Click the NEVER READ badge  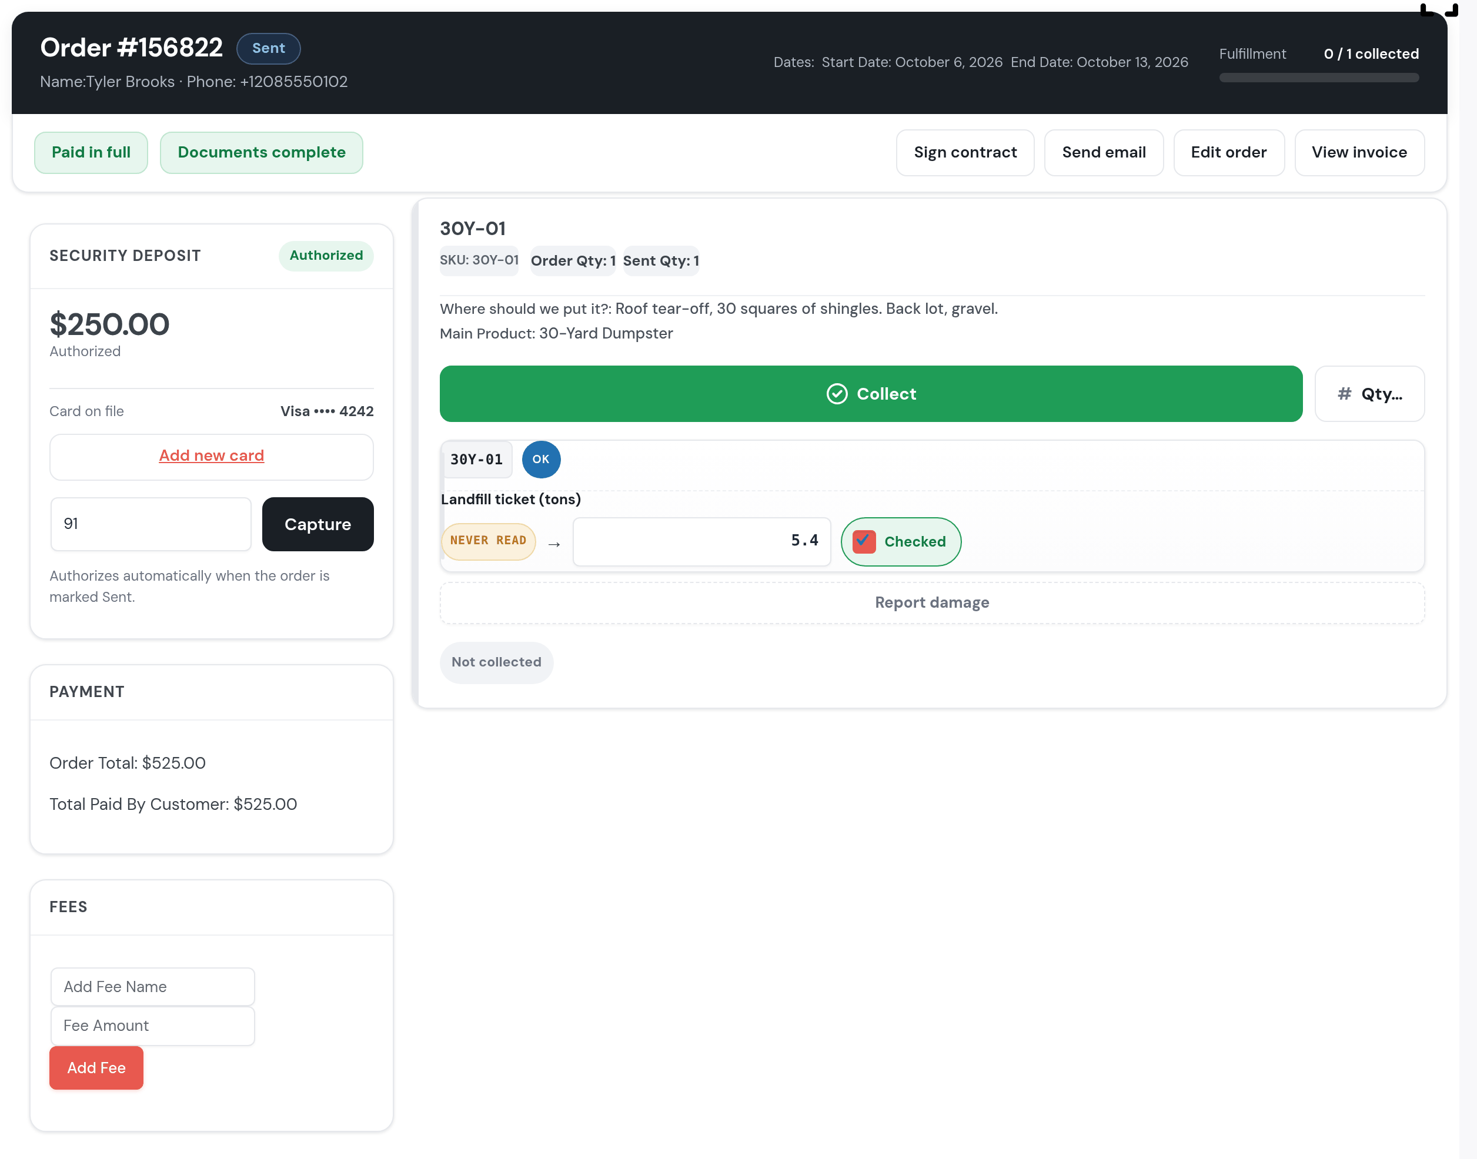click(488, 541)
